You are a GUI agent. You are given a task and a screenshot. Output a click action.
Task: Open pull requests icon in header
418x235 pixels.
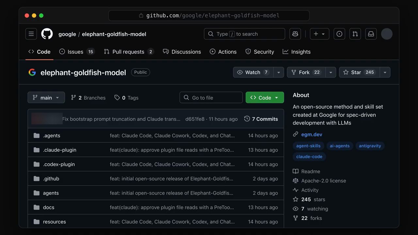click(355, 34)
